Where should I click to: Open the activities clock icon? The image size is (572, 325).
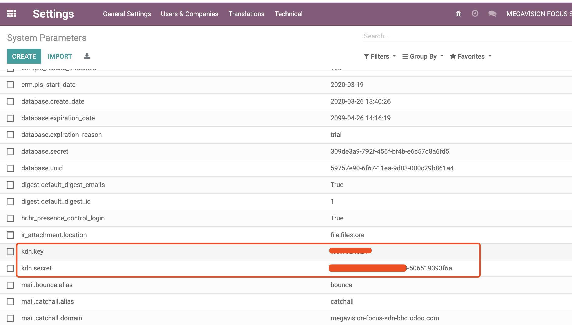(475, 13)
